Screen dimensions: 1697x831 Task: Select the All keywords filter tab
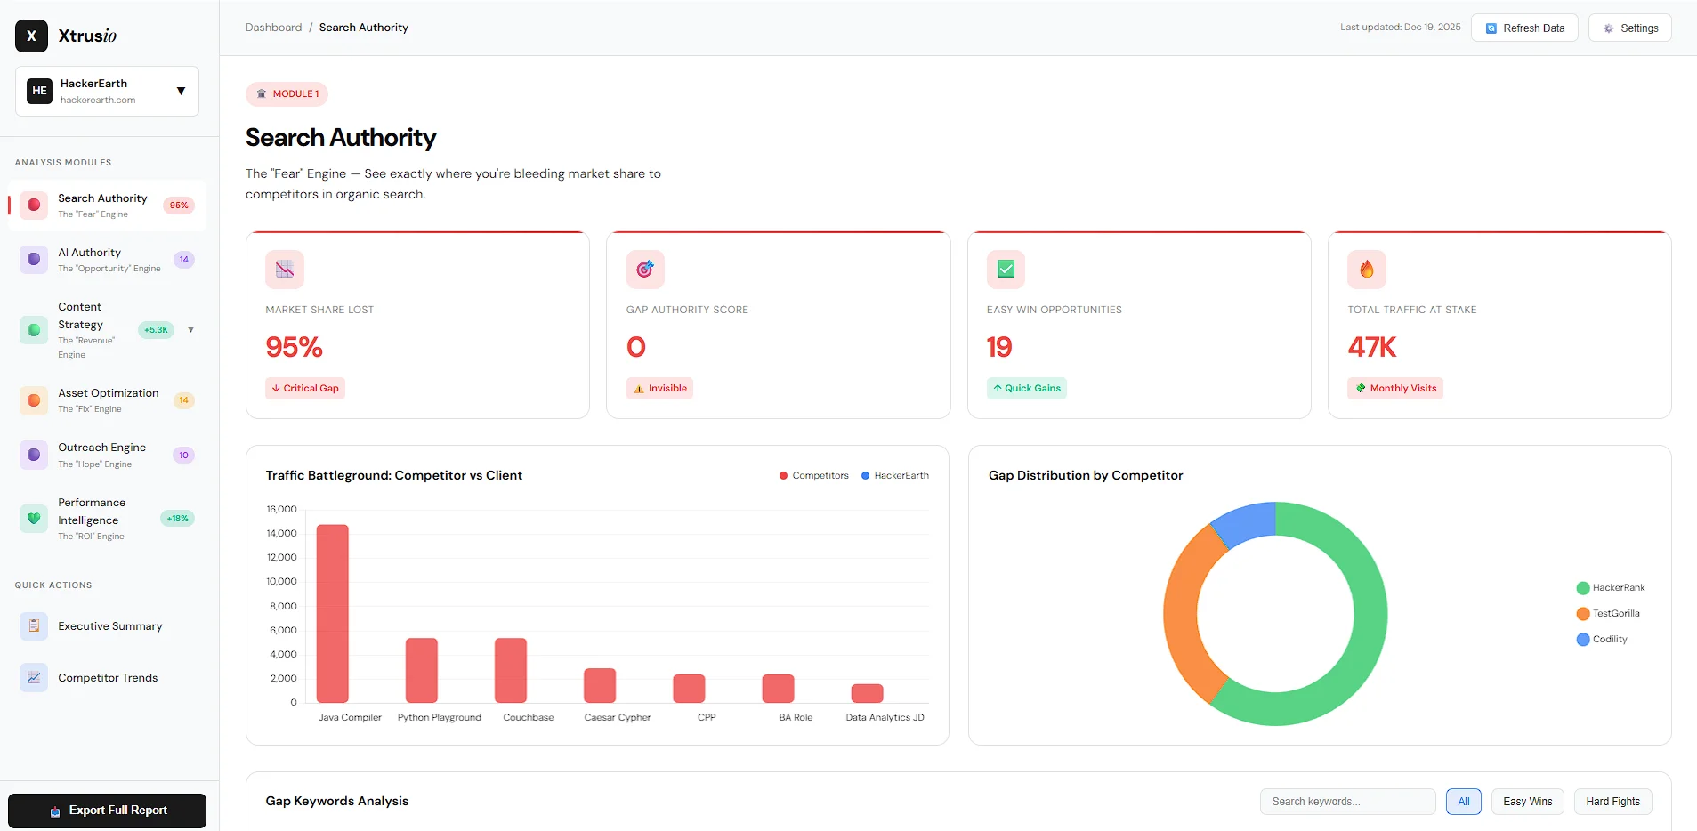click(x=1462, y=801)
